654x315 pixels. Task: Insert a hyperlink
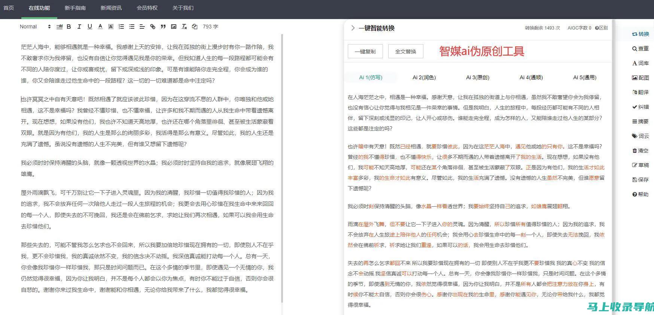[152, 27]
